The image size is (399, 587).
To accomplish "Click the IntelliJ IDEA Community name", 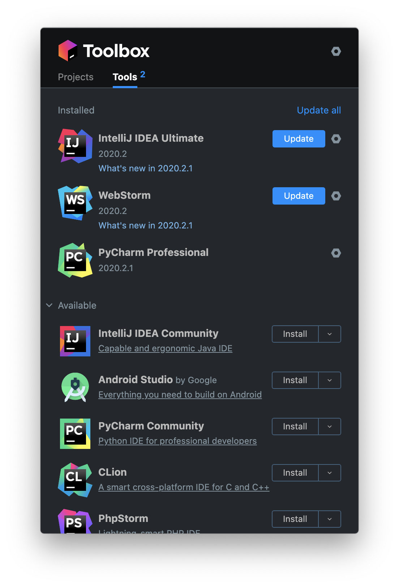I will click(159, 333).
